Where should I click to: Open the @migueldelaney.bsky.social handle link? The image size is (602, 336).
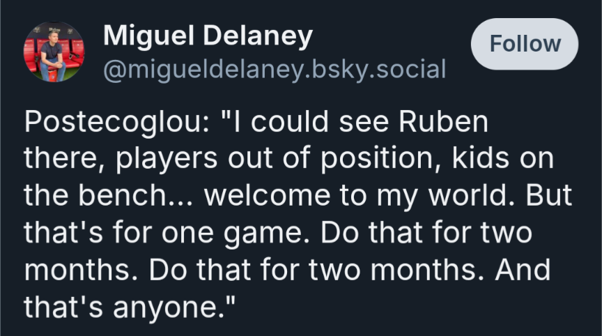(275, 70)
